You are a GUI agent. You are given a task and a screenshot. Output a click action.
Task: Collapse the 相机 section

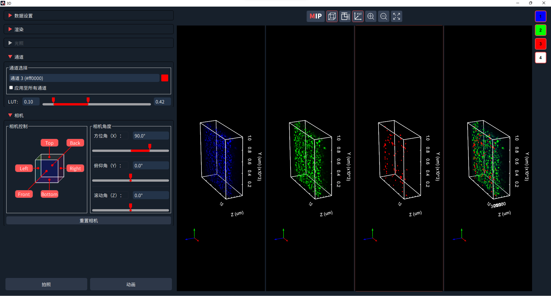[x=89, y=115]
